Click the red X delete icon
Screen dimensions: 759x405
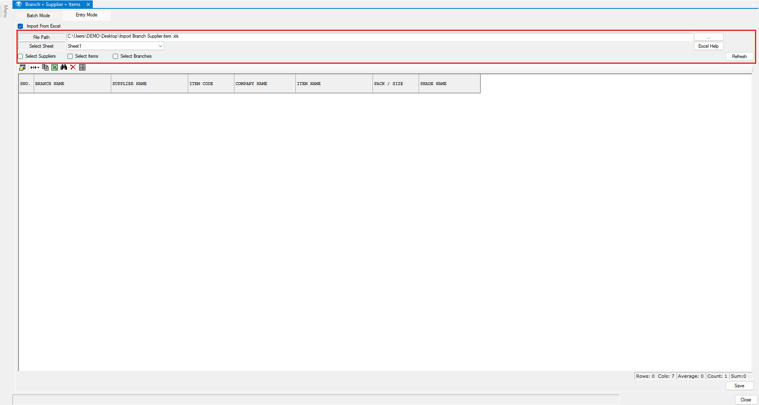click(x=73, y=67)
